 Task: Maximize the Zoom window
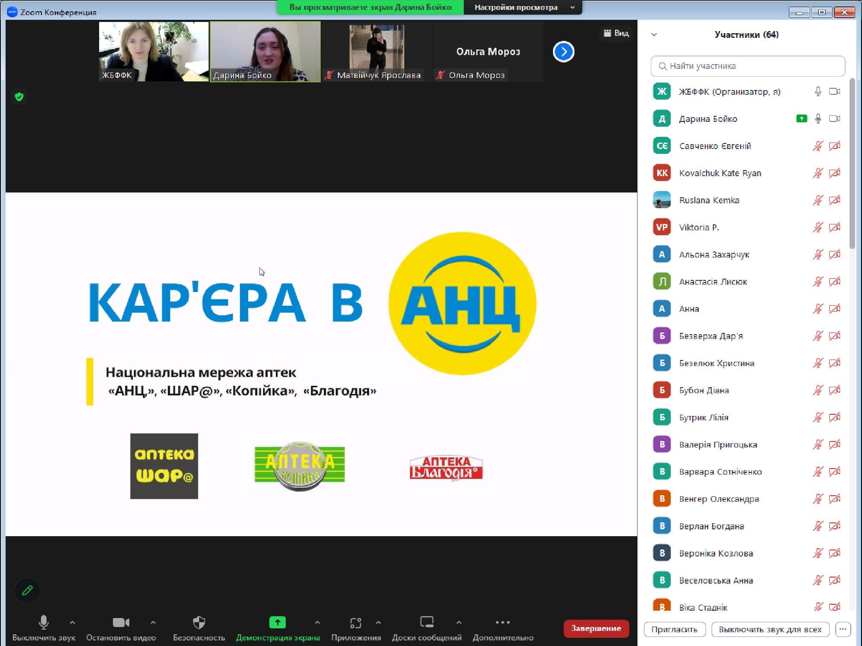(x=821, y=12)
